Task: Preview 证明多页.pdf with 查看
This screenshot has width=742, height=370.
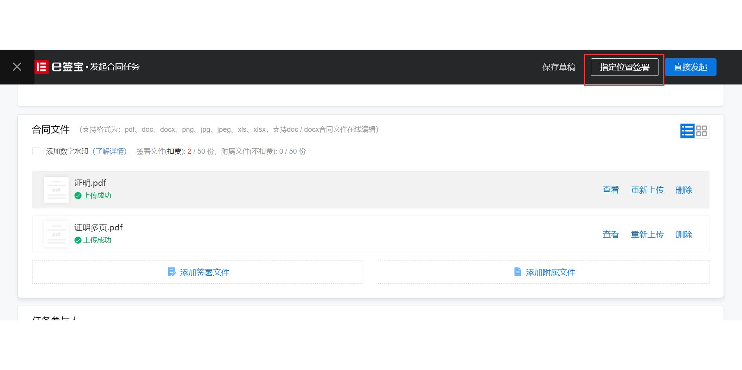Action: tap(611, 234)
